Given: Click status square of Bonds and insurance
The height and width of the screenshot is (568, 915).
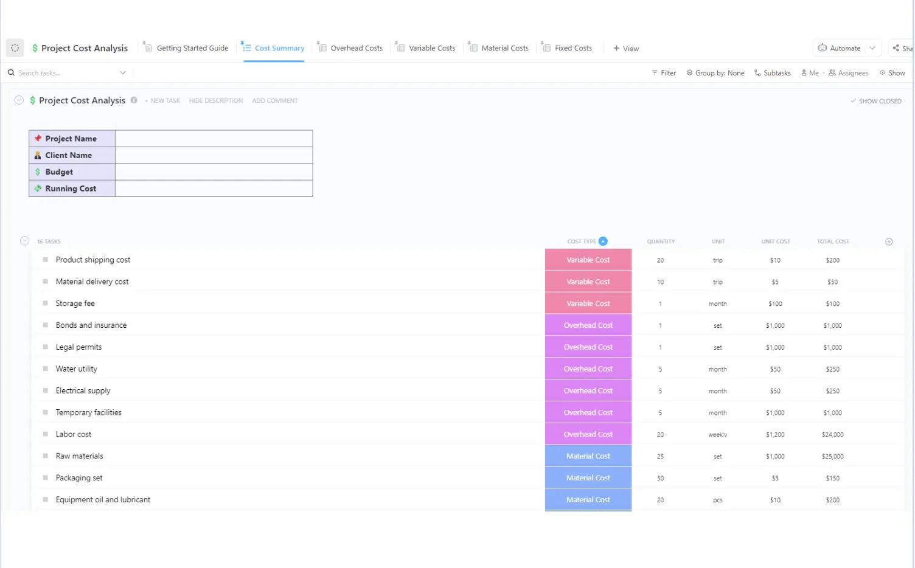Looking at the screenshot, I should (45, 325).
